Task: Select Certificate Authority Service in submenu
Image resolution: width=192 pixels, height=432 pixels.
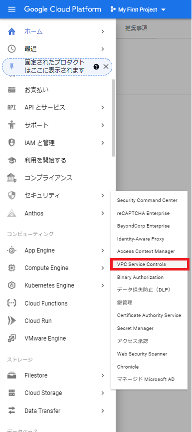Action: point(149,315)
